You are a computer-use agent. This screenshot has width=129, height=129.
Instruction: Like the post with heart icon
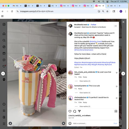tap(70, 111)
